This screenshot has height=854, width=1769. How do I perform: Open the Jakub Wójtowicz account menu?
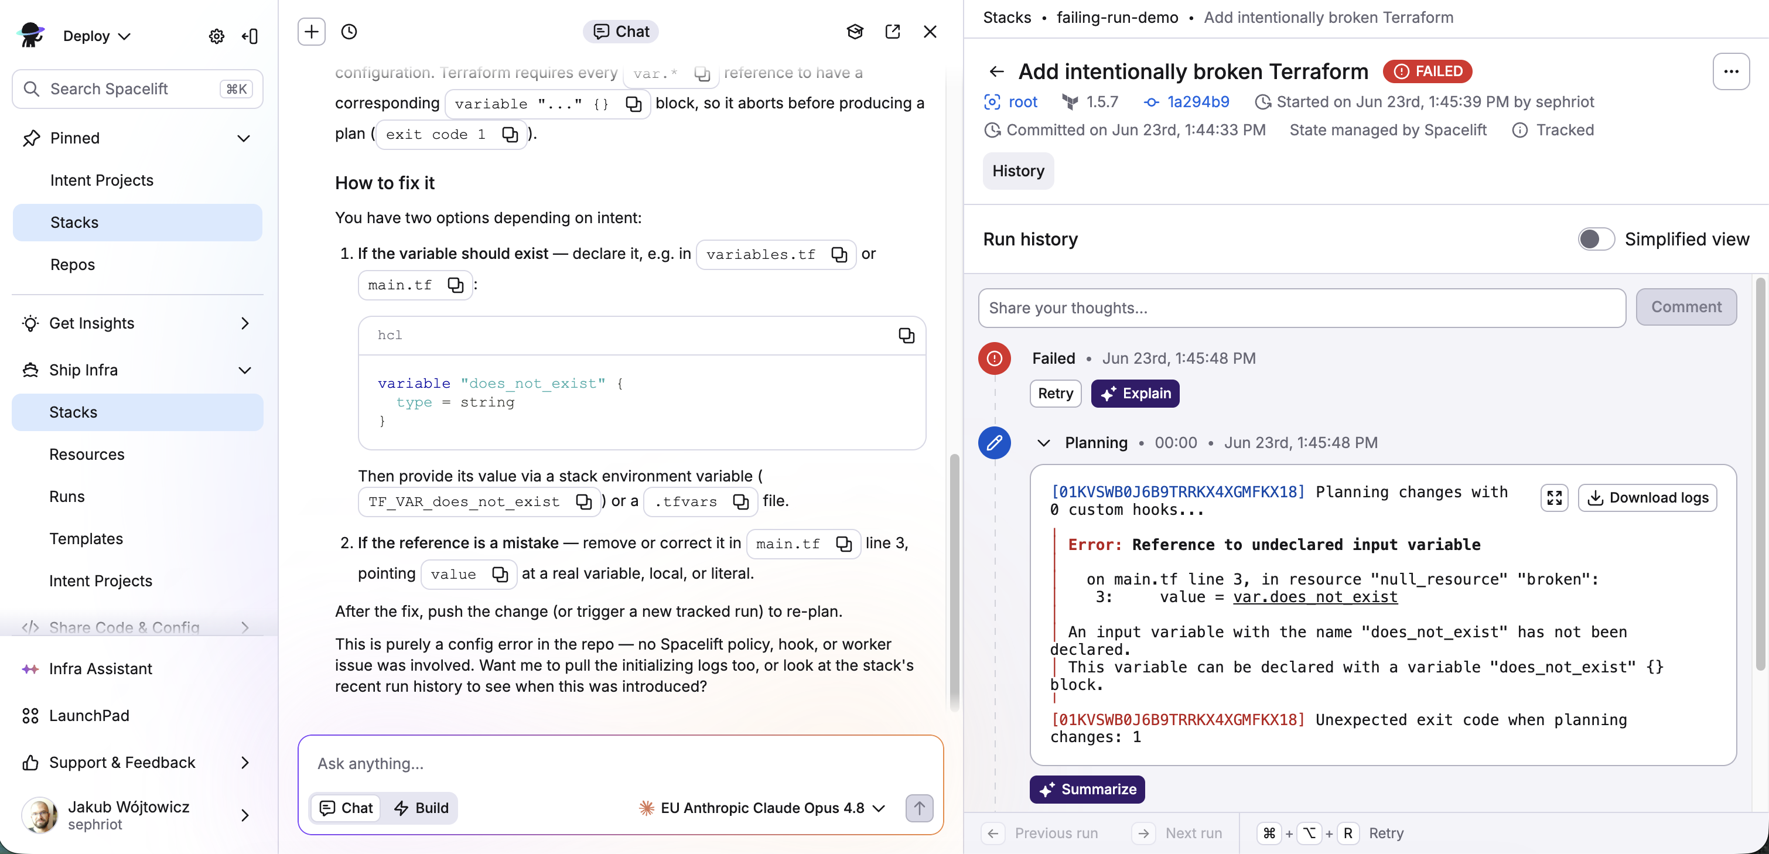click(x=137, y=815)
